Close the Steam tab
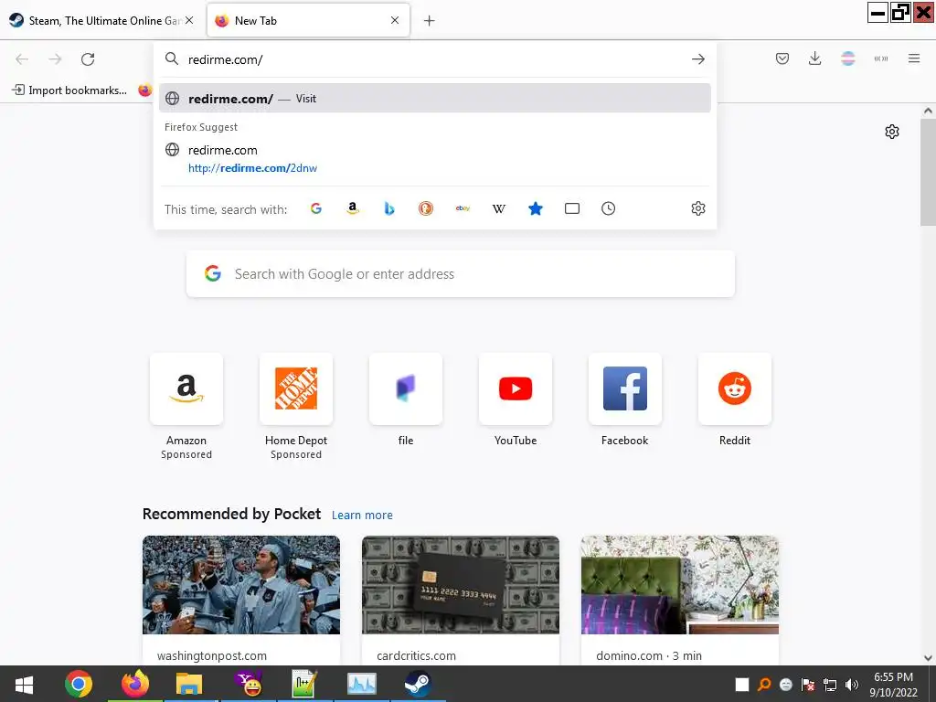The image size is (936, 702). (189, 20)
